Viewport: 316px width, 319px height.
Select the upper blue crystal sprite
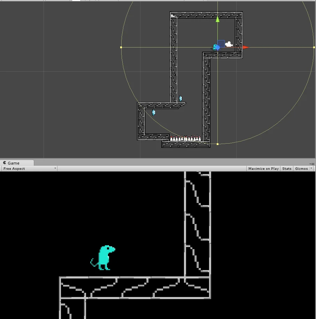pyautogui.click(x=180, y=99)
